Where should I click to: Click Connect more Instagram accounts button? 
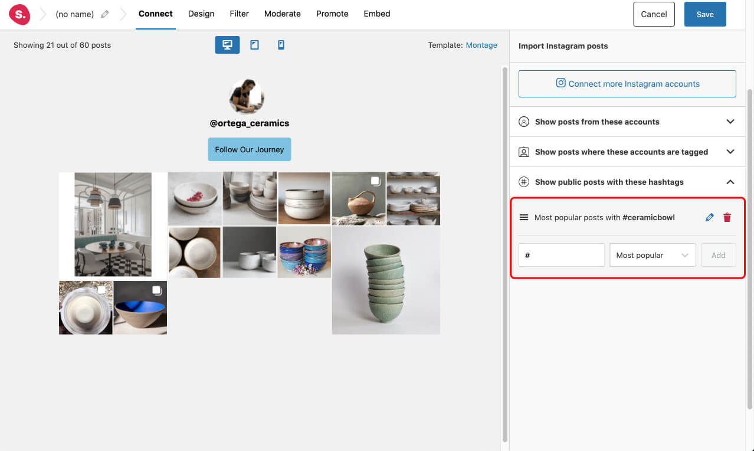[627, 84]
